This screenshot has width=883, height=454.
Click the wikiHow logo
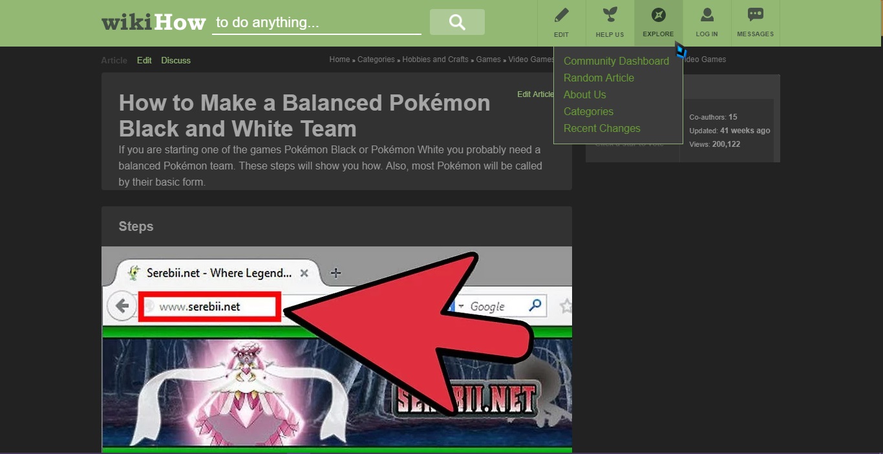(153, 21)
